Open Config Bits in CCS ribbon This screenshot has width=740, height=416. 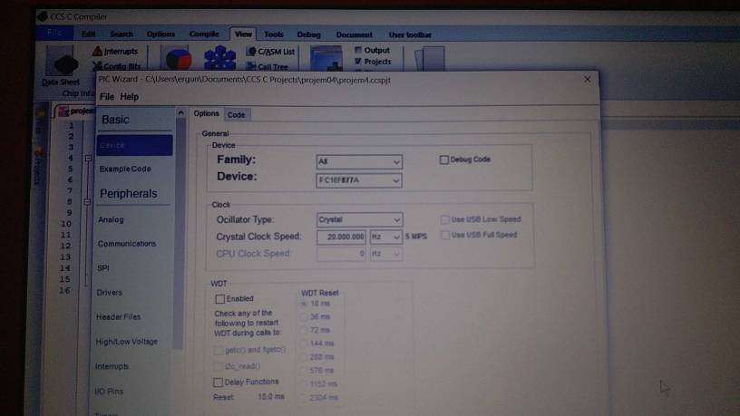(x=117, y=65)
